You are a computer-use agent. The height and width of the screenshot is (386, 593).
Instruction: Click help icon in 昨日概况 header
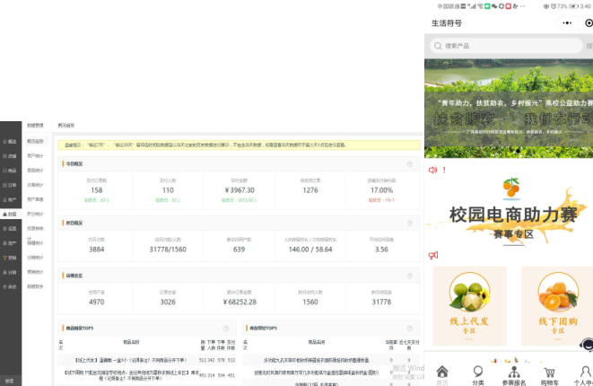coord(410,223)
